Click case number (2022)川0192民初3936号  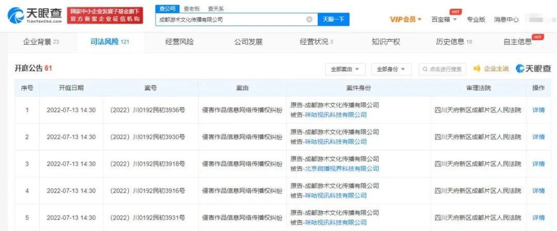(148, 110)
